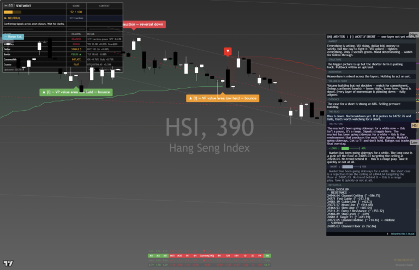Click the NEUTRAL row triangle in sentiment table
Viewport: 419px width, 270px height.
[x=5, y=18]
